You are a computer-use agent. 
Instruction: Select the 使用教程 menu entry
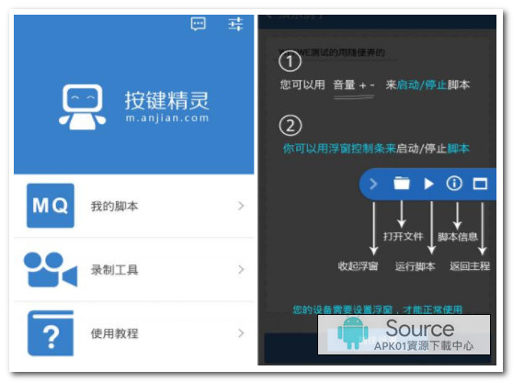click(x=134, y=333)
